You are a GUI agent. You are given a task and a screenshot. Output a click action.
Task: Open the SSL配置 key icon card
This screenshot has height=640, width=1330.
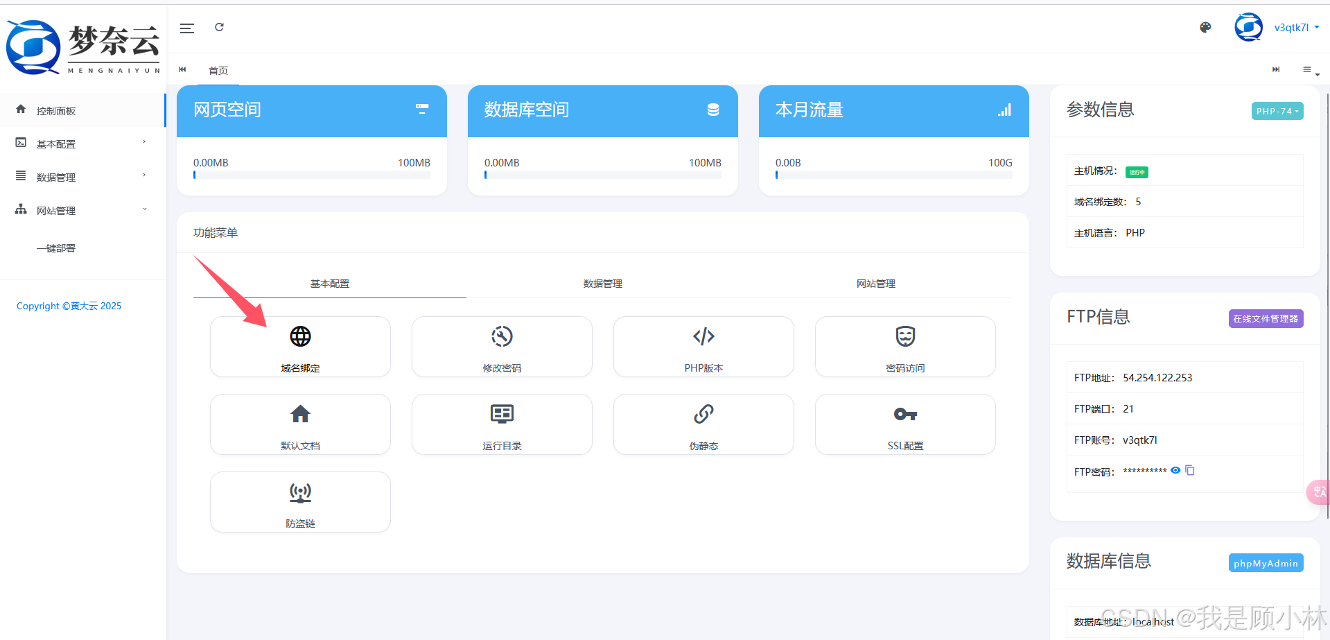(x=905, y=424)
